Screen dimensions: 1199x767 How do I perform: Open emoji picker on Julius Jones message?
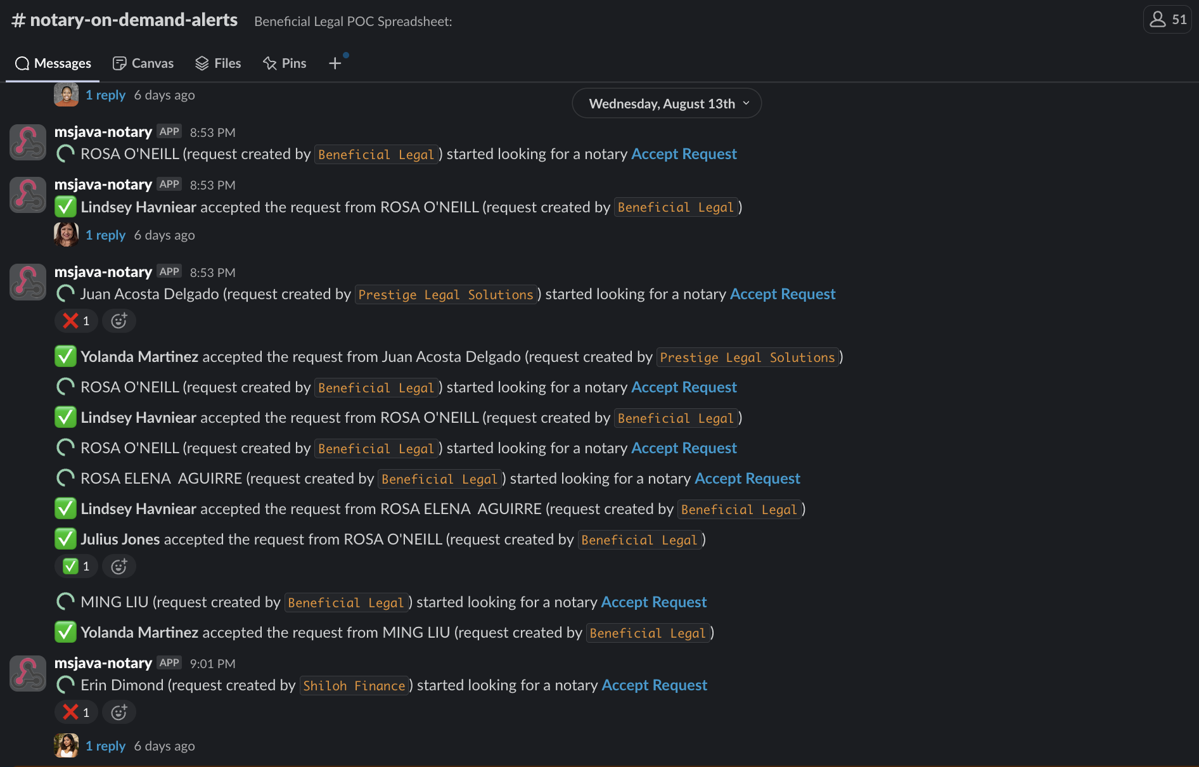point(119,566)
